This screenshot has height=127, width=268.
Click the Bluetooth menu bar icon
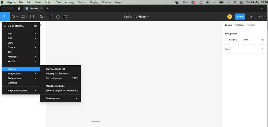(x=214, y=2)
